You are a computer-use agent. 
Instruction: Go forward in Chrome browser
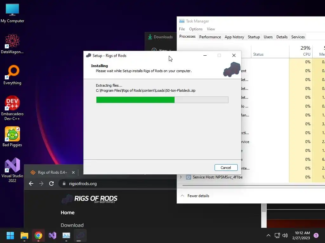pyautogui.click(x=41, y=184)
